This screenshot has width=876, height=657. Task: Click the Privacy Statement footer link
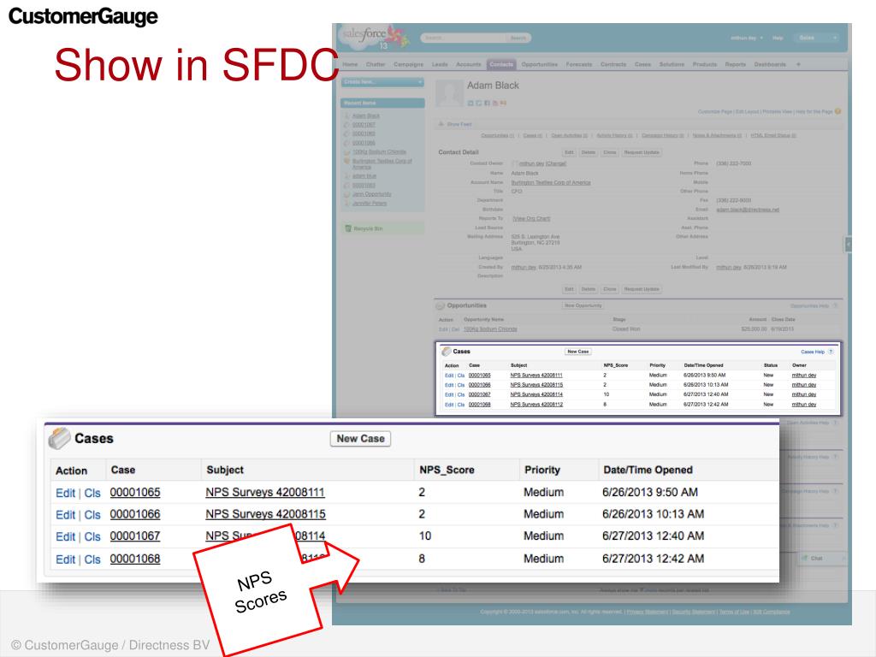point(647,612)
